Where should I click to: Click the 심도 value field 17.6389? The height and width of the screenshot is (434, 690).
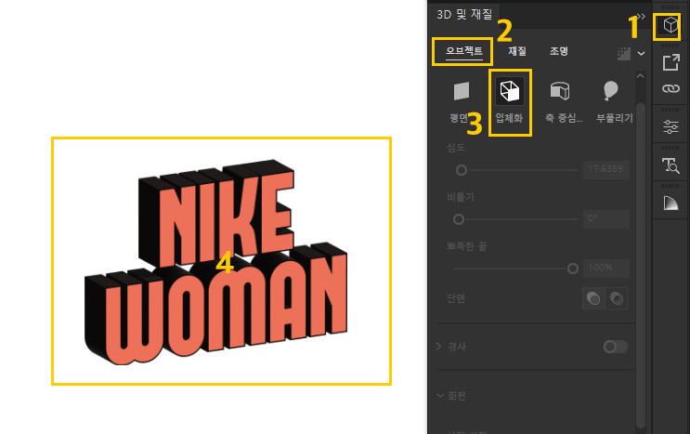(605, 169)
